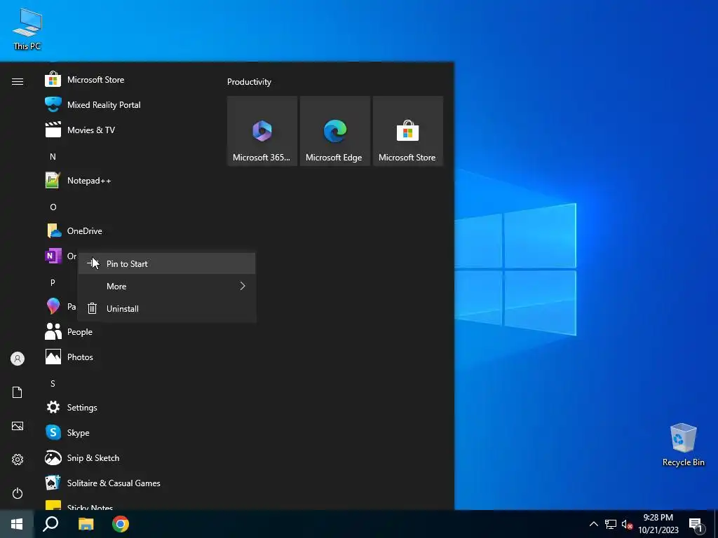Viewport: 718px width, 538px height.
Task: Click the Show desktop taskbar sliver
Action: (x=716, y=524)
